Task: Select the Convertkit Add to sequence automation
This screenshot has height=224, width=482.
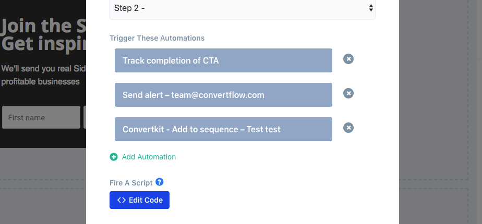Action: pyautogui.click(x=223, y=129)
